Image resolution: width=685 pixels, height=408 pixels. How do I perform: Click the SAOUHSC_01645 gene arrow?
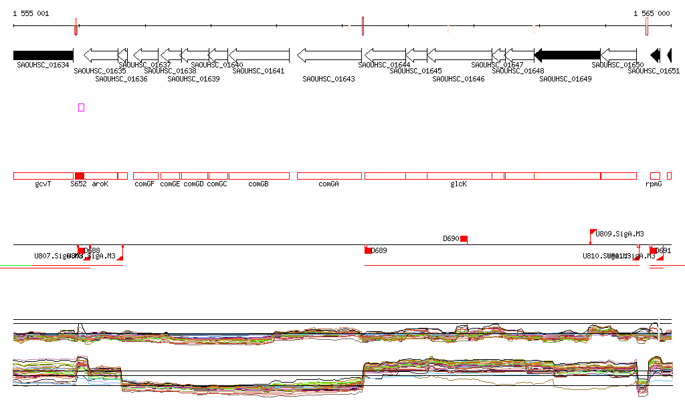[416, 55]
